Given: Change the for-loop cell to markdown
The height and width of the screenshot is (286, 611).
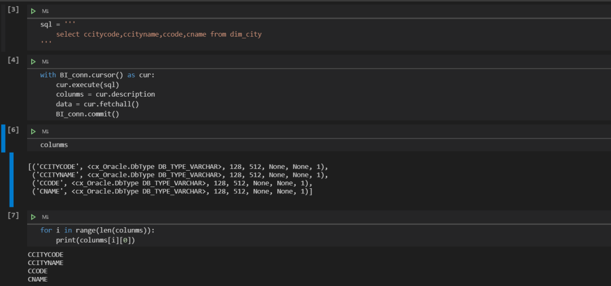Looking at the screenshot, I should click(x=46, y=216).
